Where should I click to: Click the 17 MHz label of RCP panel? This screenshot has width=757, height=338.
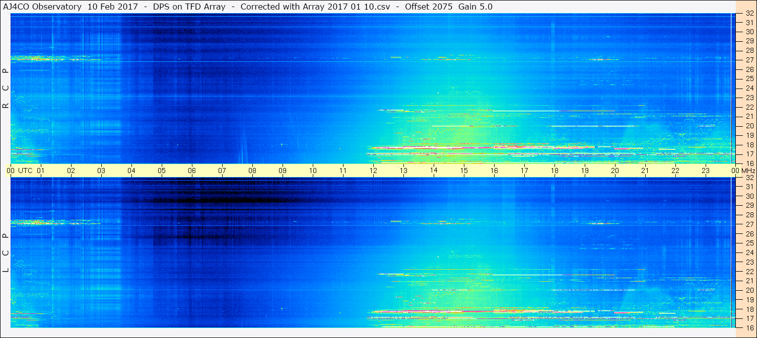[x=749, y=154]
